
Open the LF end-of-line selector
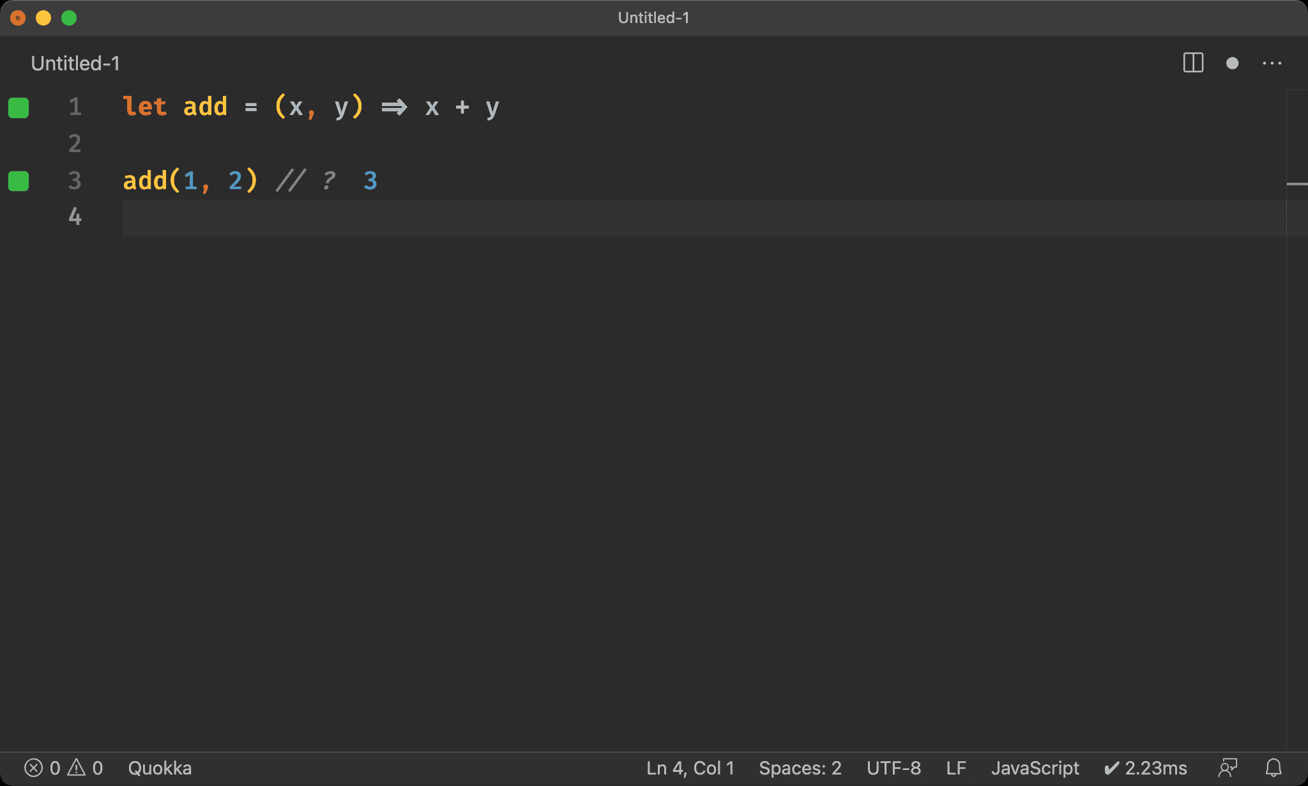point(955,767)
